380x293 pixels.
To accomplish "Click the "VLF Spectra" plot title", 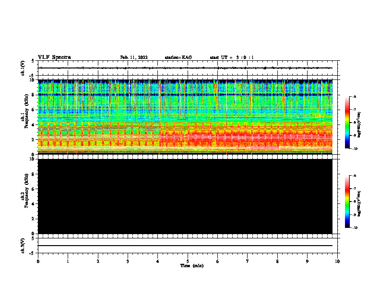I will (54, 57).
